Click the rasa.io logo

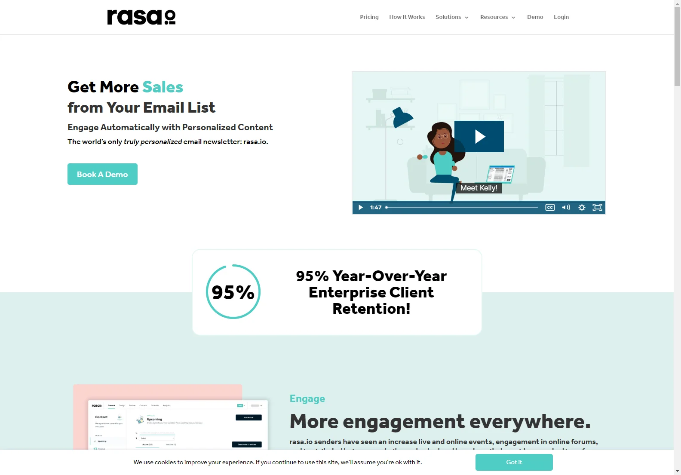(x=141, y=17)
